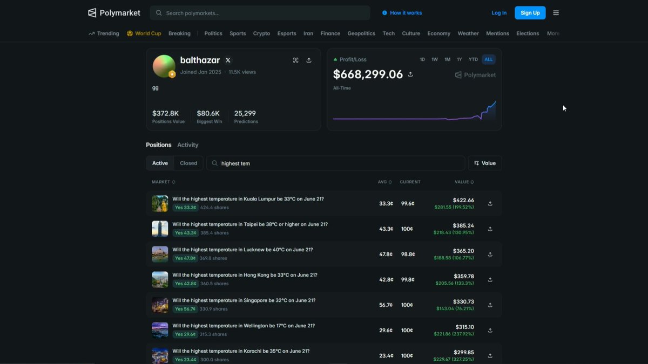Screen dimensions: 648x364
Task: Click share icon in profile card
Action: pyautogui.click(x=309, y=60)
